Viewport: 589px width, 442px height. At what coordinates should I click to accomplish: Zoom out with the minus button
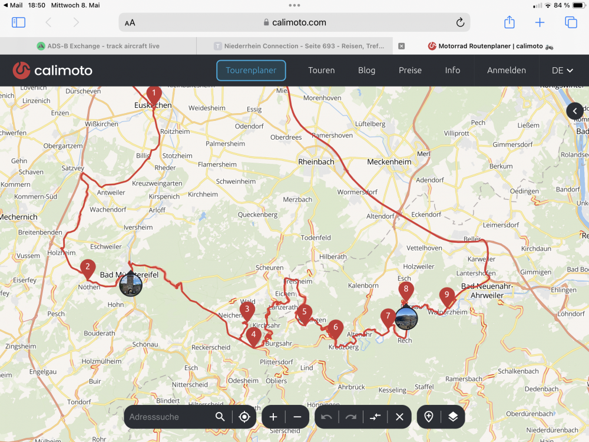pos(297,417)
